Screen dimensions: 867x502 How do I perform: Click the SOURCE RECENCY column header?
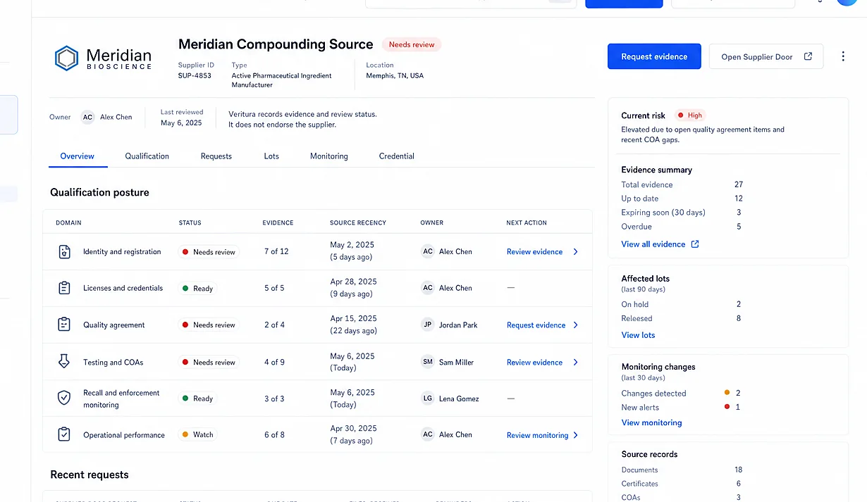coord(358,222)
